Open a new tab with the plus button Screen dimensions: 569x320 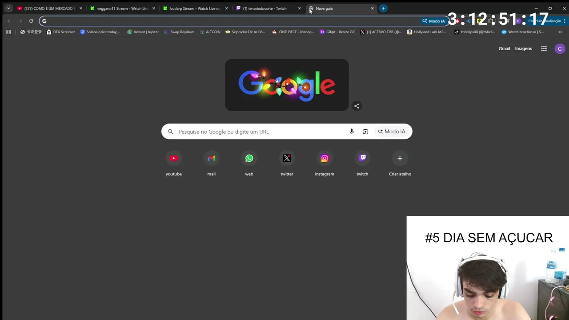click(383, 8)
